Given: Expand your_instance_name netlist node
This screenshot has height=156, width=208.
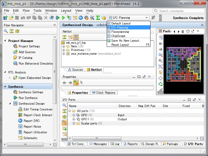Looking at the screenshot, I should (64, 54).
